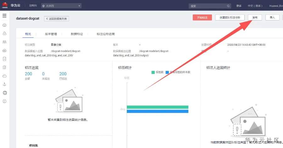The width and height of the screenshot is (283, 148).
Task: Click the dataset-dogcat title
Action: 28,19
